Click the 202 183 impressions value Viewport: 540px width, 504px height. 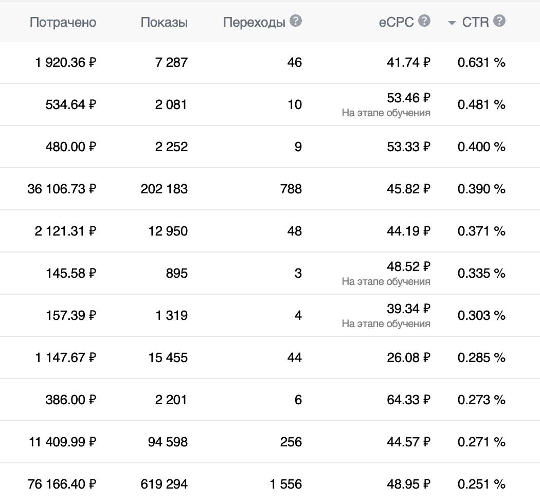coord(164,189)
